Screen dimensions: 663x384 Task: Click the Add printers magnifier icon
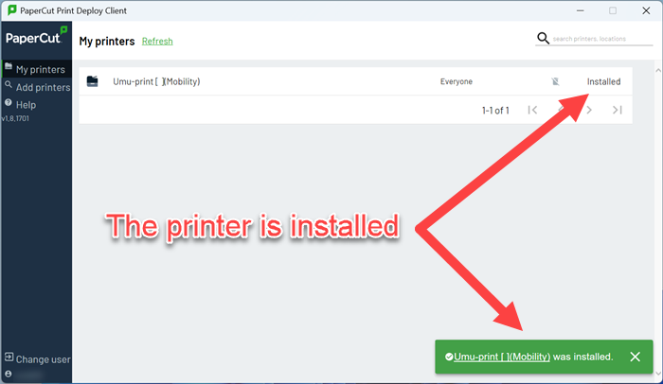point(9,84)
